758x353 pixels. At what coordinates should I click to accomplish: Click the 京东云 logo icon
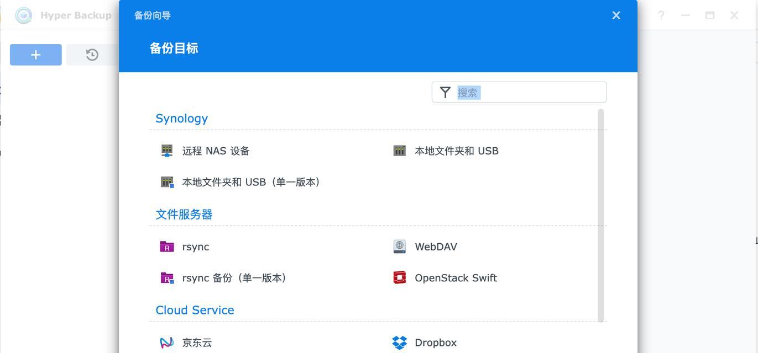[x=167, y=343]
